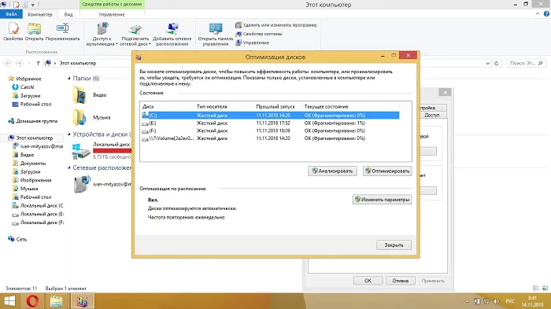Click the Диск column header
The height and width of the screenshot is (309, 551).
[x=148, y=106]
